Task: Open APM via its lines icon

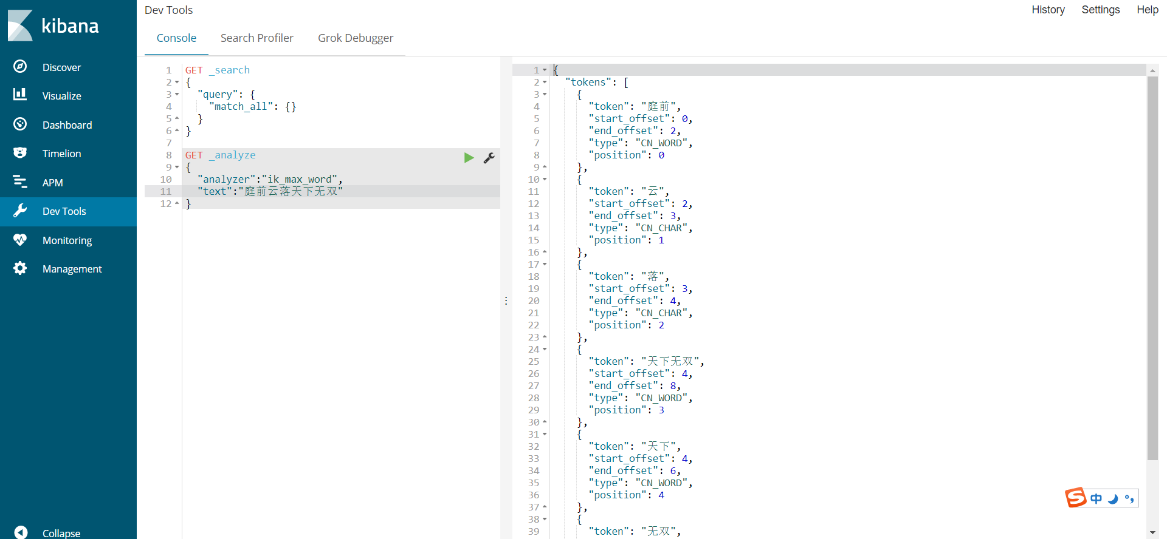Action: (20, 181)
